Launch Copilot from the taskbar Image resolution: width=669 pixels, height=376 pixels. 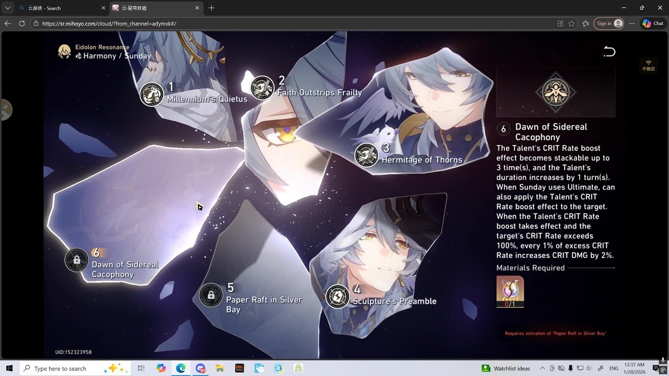pyautogui.click(x=161, y=368)
